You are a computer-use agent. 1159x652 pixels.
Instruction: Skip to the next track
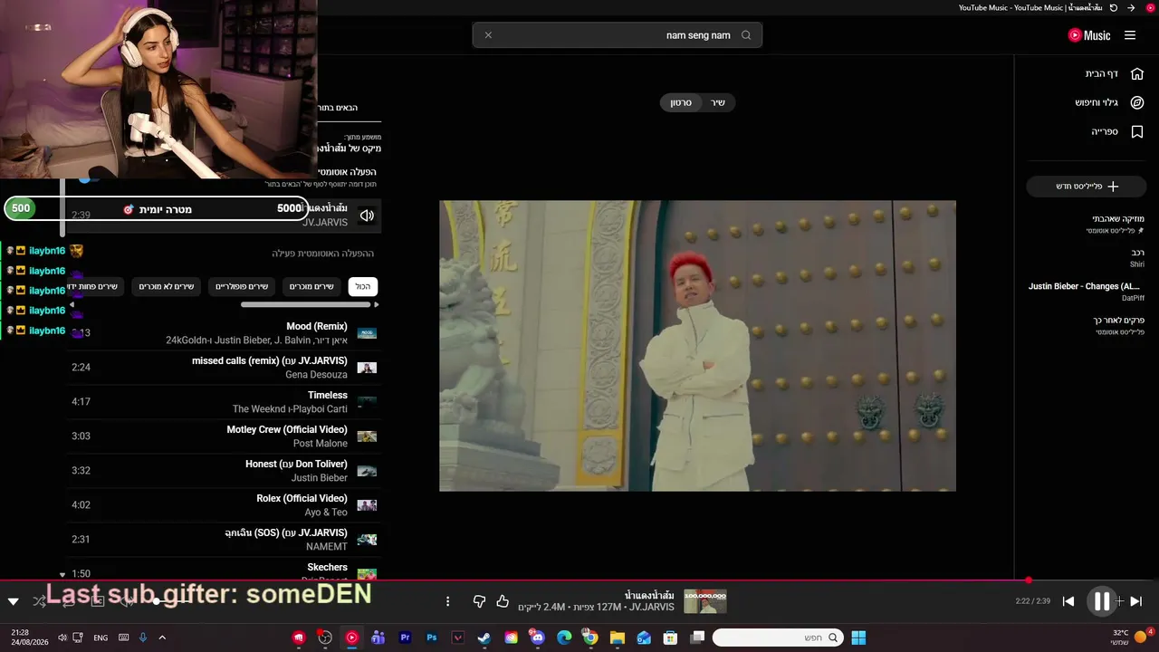pyautogui.click(x=1136, y=601)
